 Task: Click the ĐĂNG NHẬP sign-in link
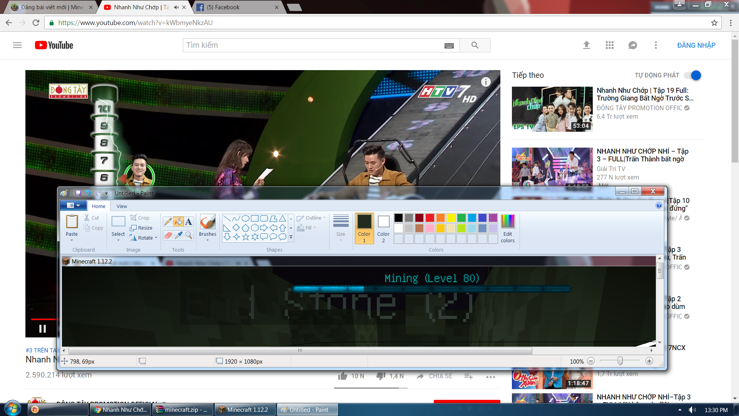coord(696,45)
